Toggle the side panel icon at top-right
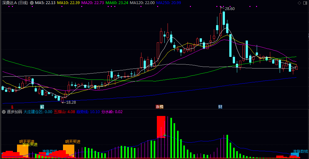The height and width of the screenshot is (159, 309). tap(305, 3)
